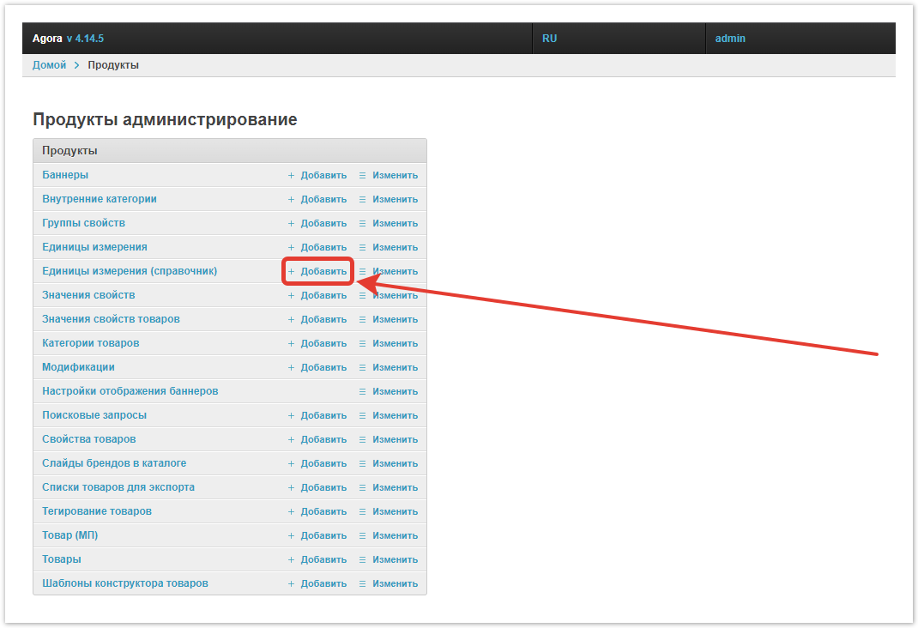Click the plus icon next to Баннеры
The height and width of the screenshot is (628, 918).
(291, 175)
